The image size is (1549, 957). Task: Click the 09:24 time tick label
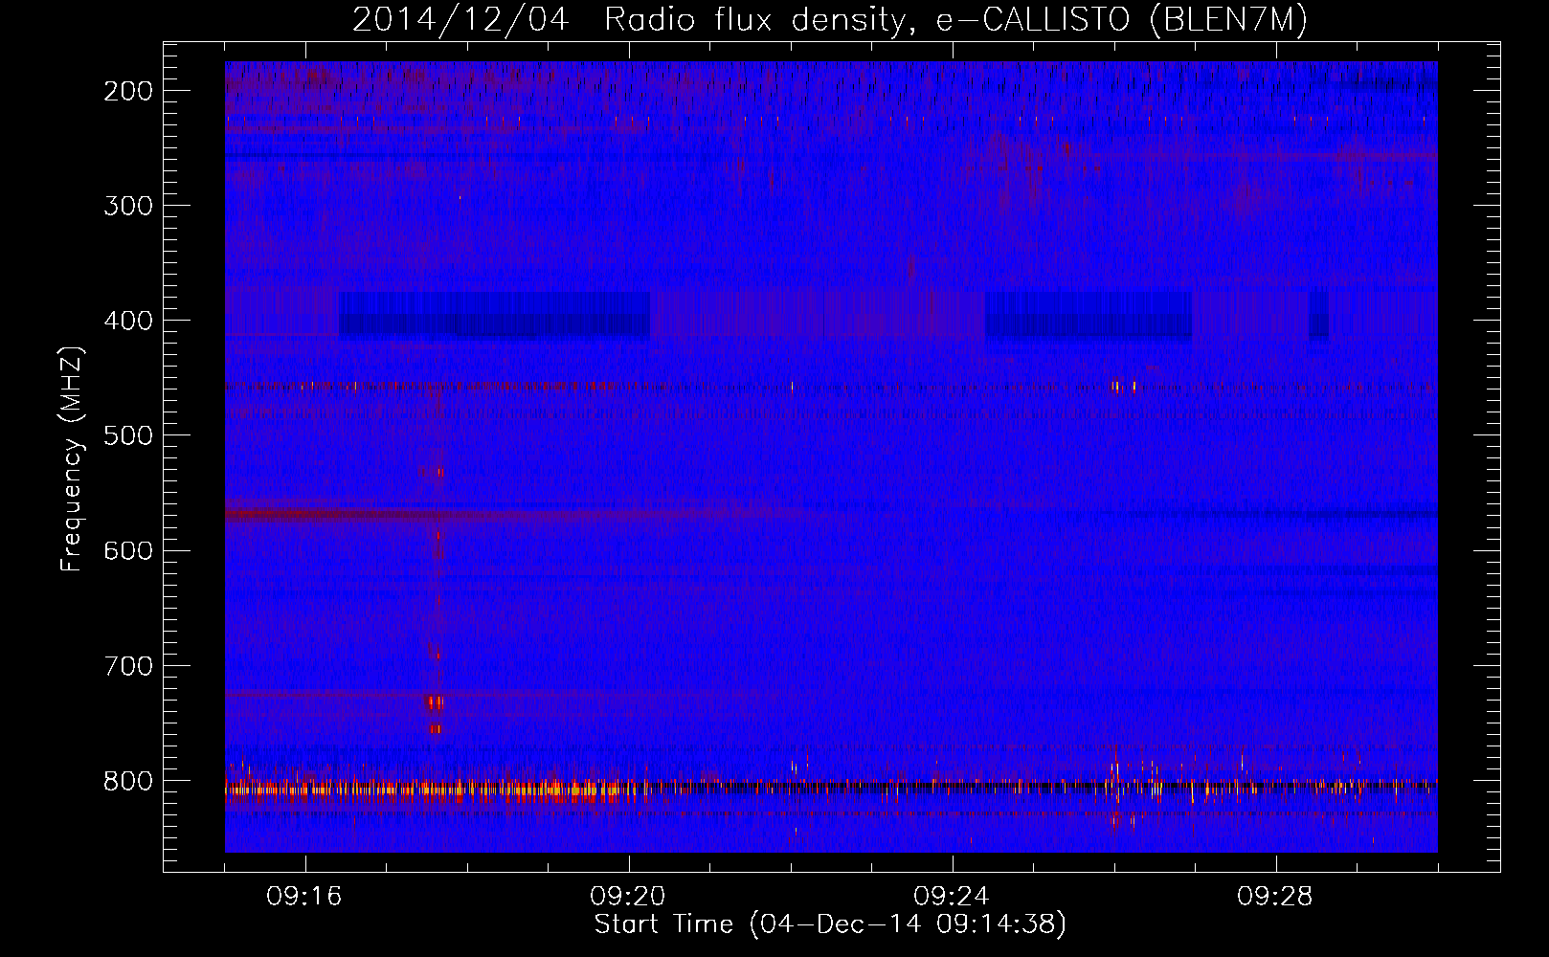(x=952, y=897)
